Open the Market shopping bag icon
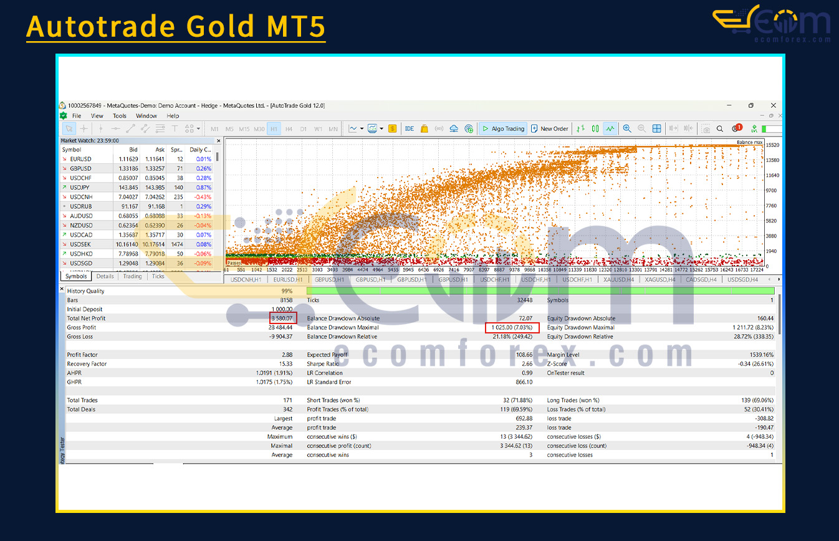839x541 pixels. pyautogui.click(x=424, y=128)
